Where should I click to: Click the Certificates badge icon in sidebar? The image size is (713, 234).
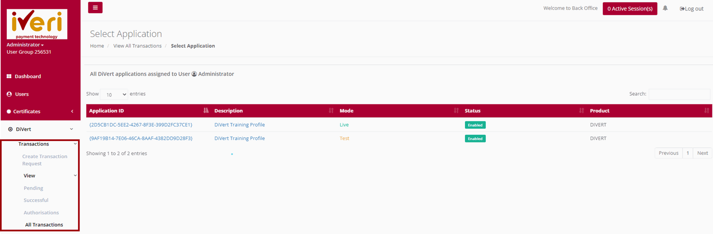tap(9, 111)
